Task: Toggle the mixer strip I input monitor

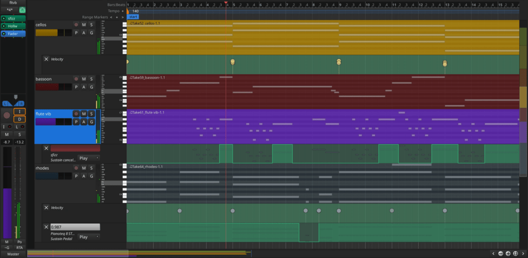Action: click(20, 111)
